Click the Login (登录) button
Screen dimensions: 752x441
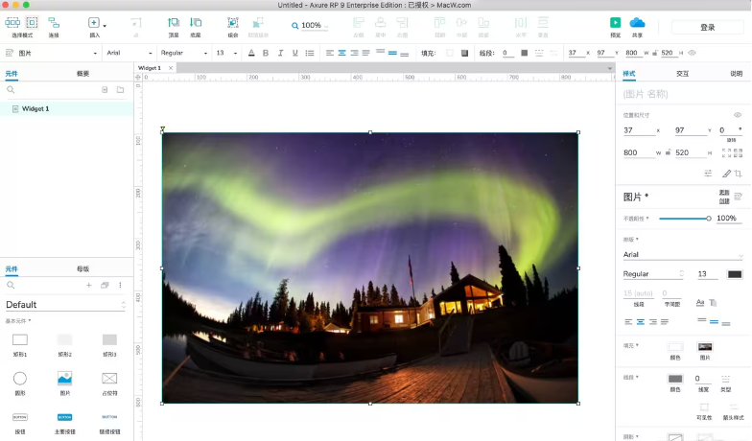(x=707, y=28)
